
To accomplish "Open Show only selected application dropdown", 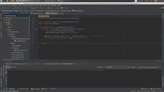I will (149, 67).
